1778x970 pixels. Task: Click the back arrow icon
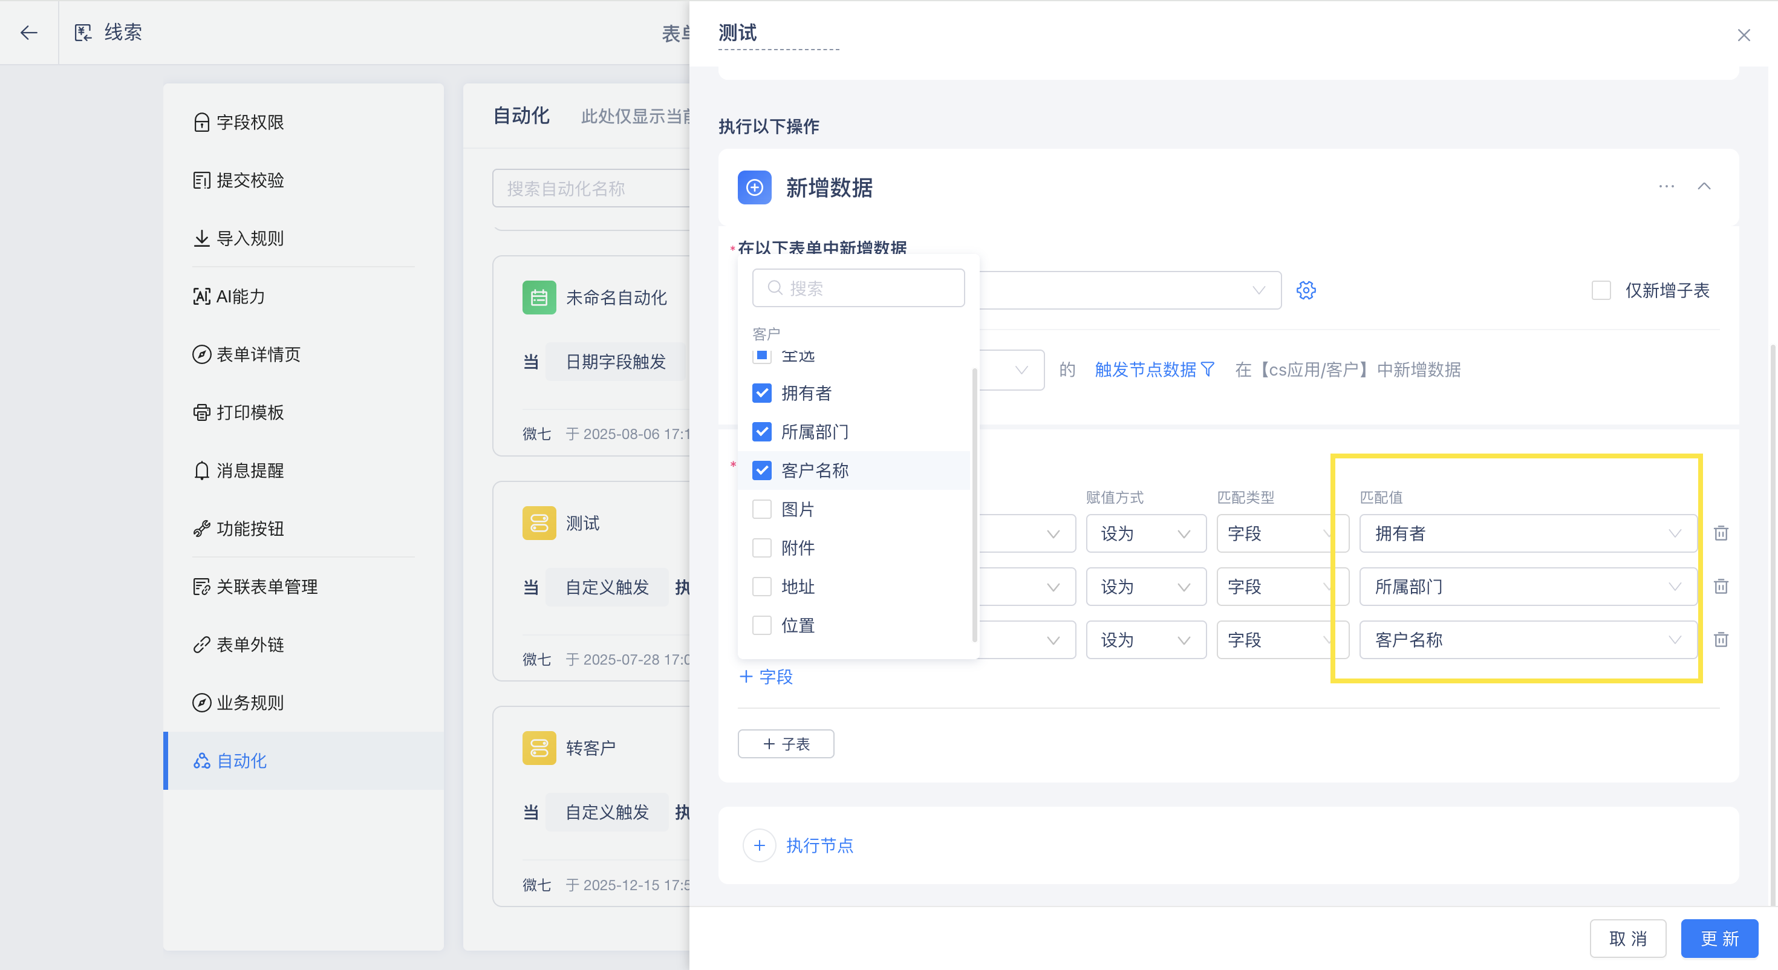29,33
